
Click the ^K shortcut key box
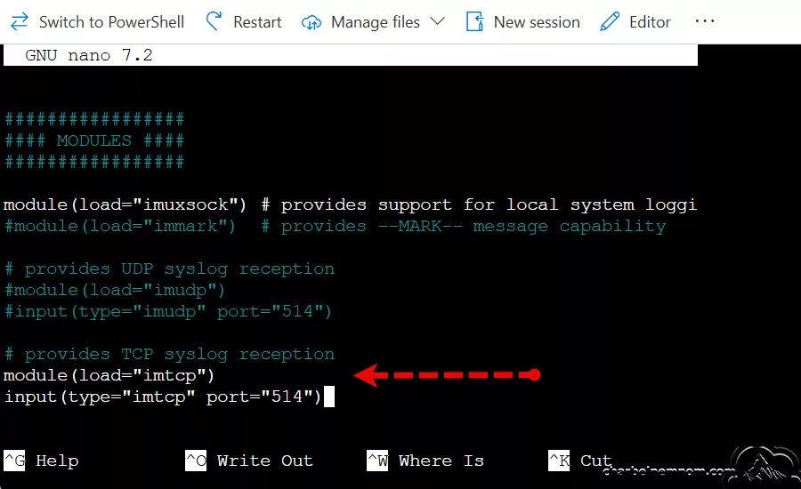pyautogui.click(x=559, y=461)
